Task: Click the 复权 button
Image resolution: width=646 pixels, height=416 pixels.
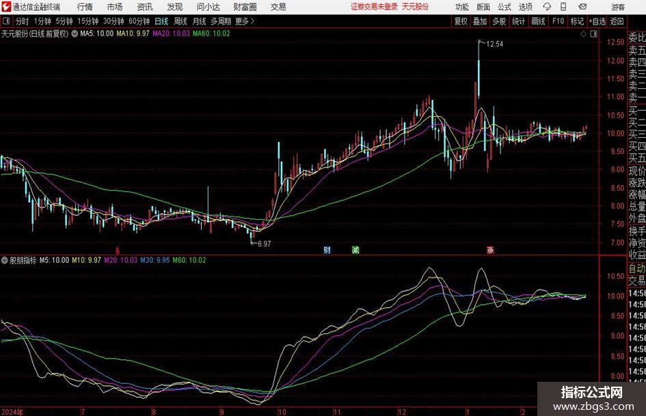Action: point(461,21)
